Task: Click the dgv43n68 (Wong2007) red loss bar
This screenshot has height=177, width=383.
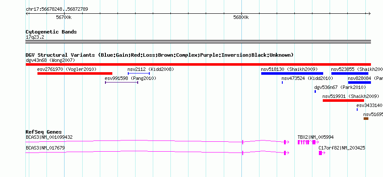Action: pyautogui.click(x=198, y=64)
